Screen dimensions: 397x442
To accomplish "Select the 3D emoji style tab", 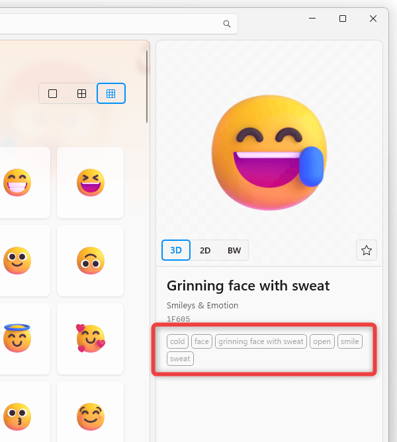I will pyautogui.click(x=176, y=250).
